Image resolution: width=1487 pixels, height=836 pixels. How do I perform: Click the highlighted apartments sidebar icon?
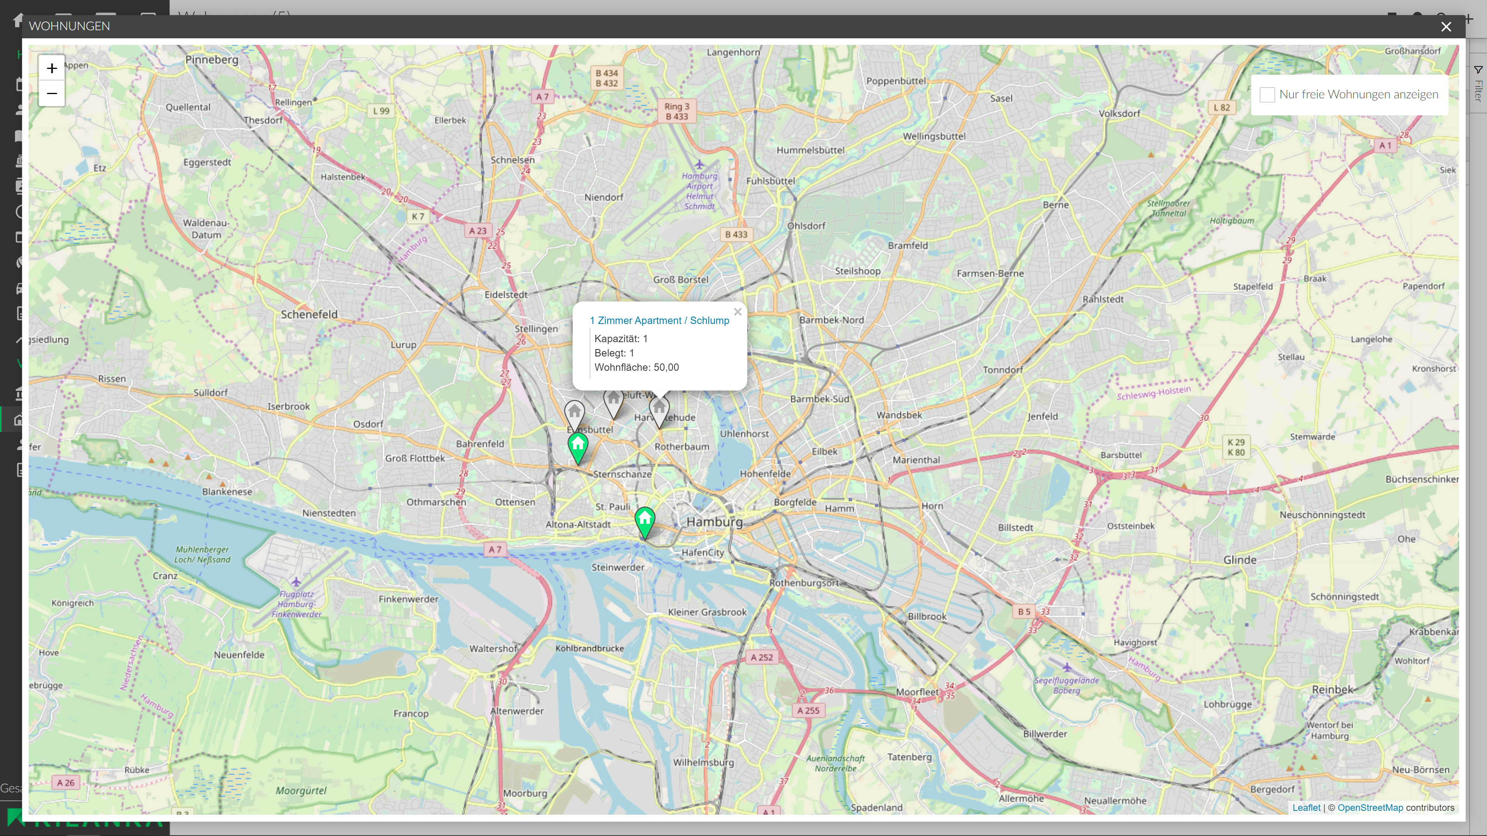click(x=17, y=420)
